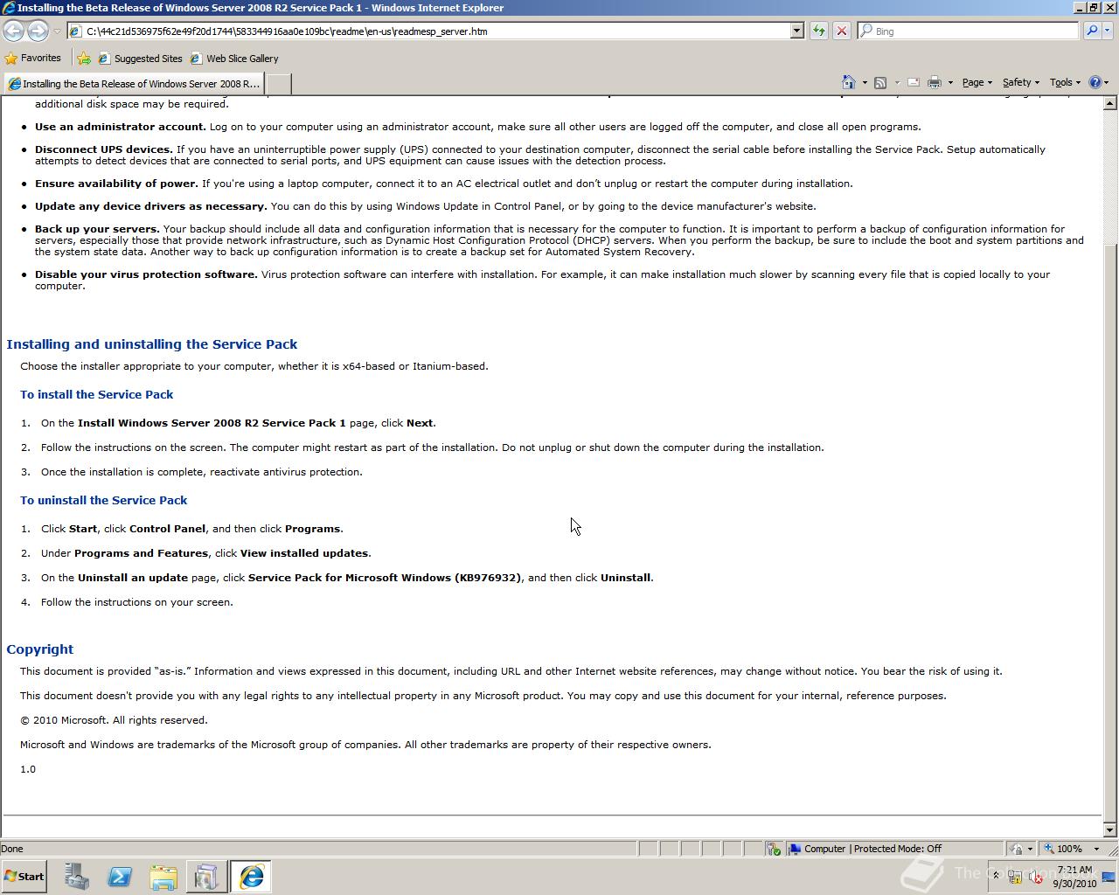Click the search magnifier button
This screenshot has width=1119, height=895.
(1091, 31)
